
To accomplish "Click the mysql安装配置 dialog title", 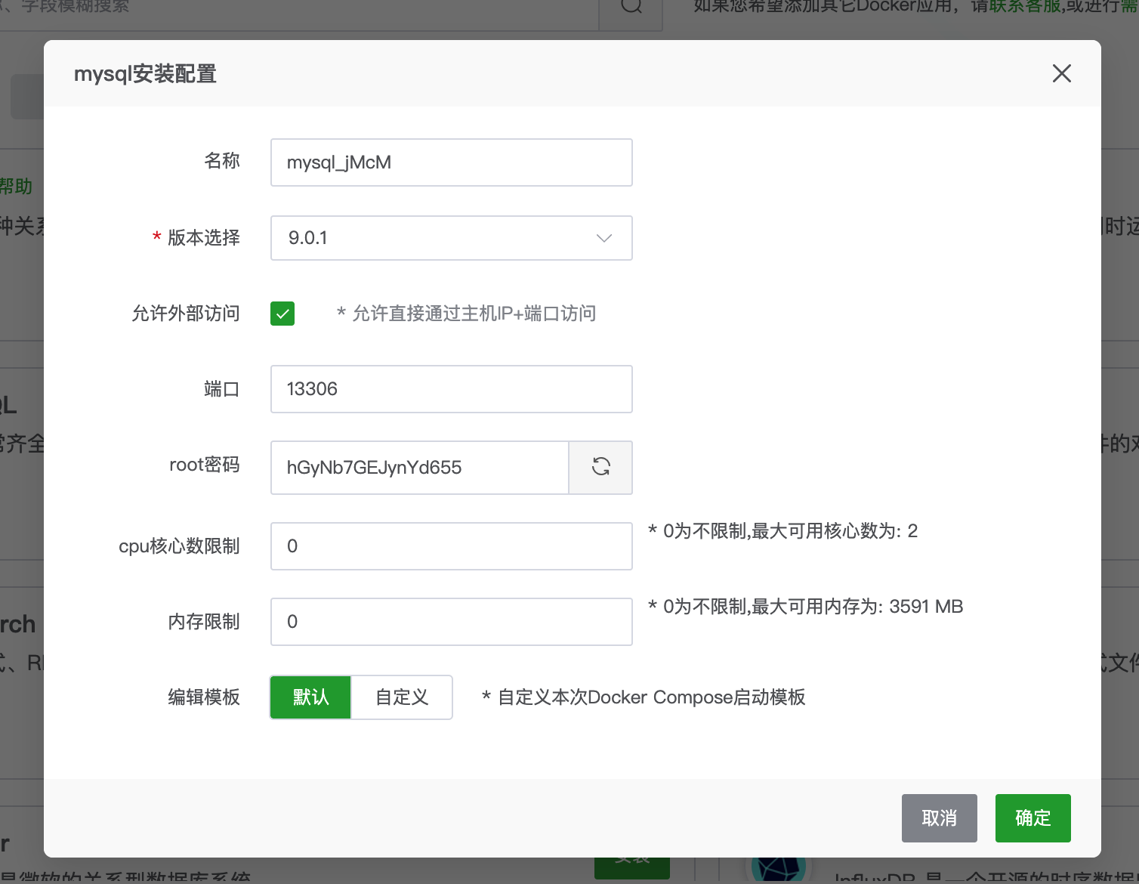I will click(x=145, y=74).
